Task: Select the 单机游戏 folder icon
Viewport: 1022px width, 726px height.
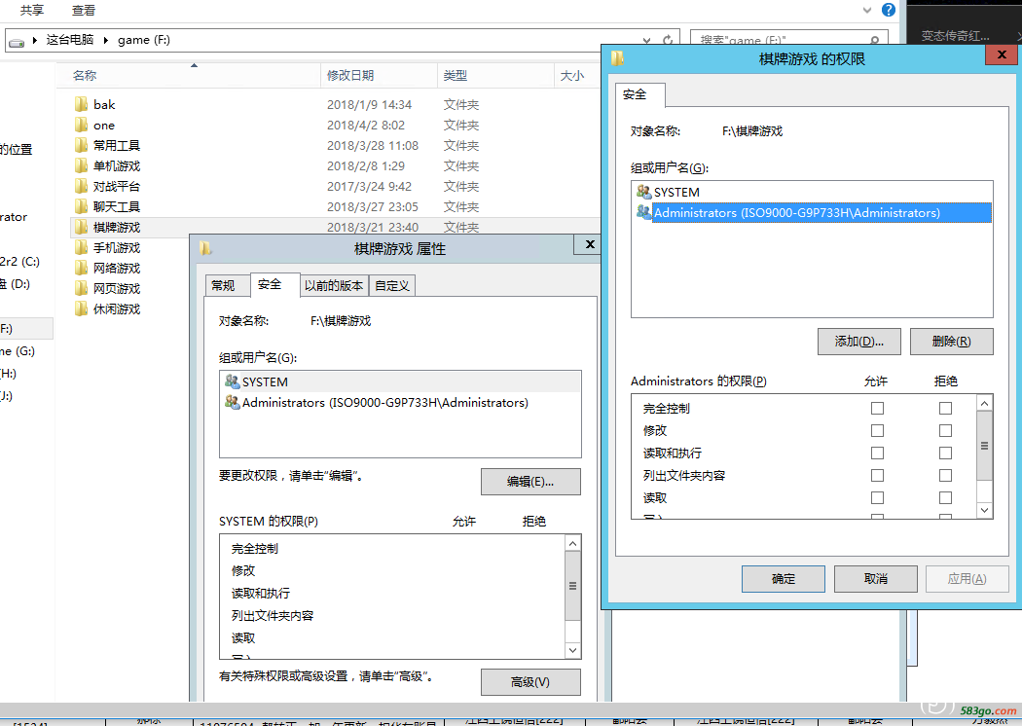Action: [x=81, y=165]
